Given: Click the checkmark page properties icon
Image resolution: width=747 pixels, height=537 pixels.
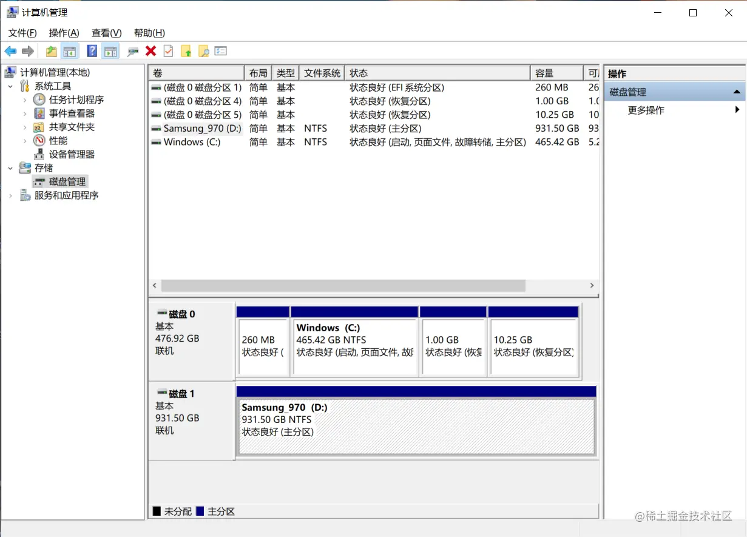Looking at the screenshot, I should 169,52.
